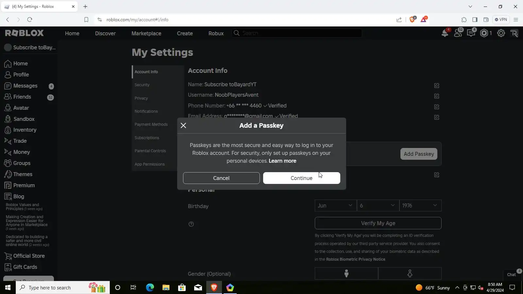Open Money in the left sidebar
The image size is (523, 294).
(x=21, y=152)
